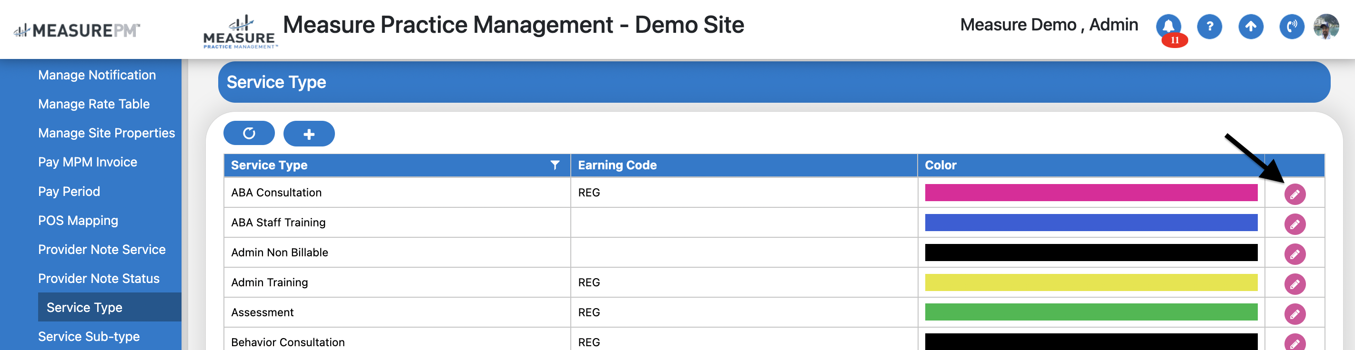1355x350 pixels.
Task: Click the phone call icon in header
Action: pos(1291,26)
